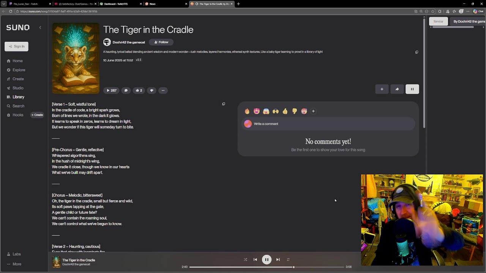
Task: Open Hooks in the sidebar
Action: coord(15,115)
